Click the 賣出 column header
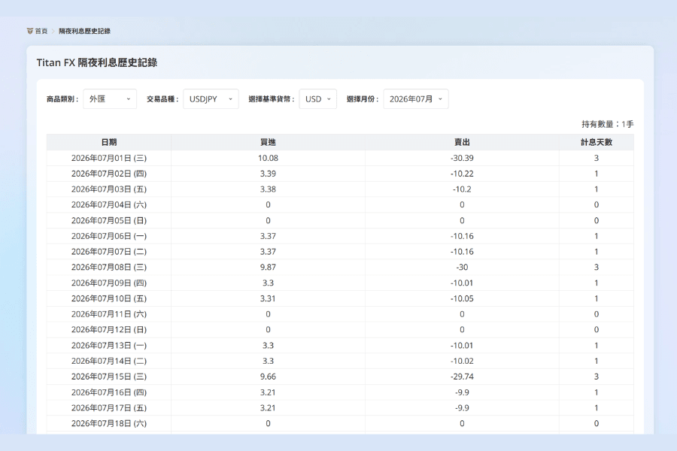 (x=462, y=142)
